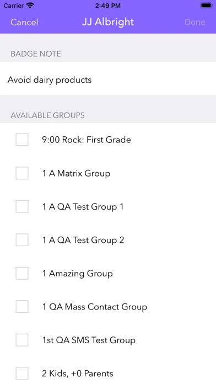
Task: Toggle the 1st QA SMS Test Group checkbox
Action: [x=22, y=340]
